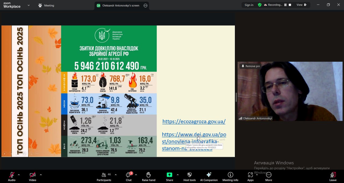344x183 pixels.
Task: Click the Recording cloud indicator
Action: (273, 5)
